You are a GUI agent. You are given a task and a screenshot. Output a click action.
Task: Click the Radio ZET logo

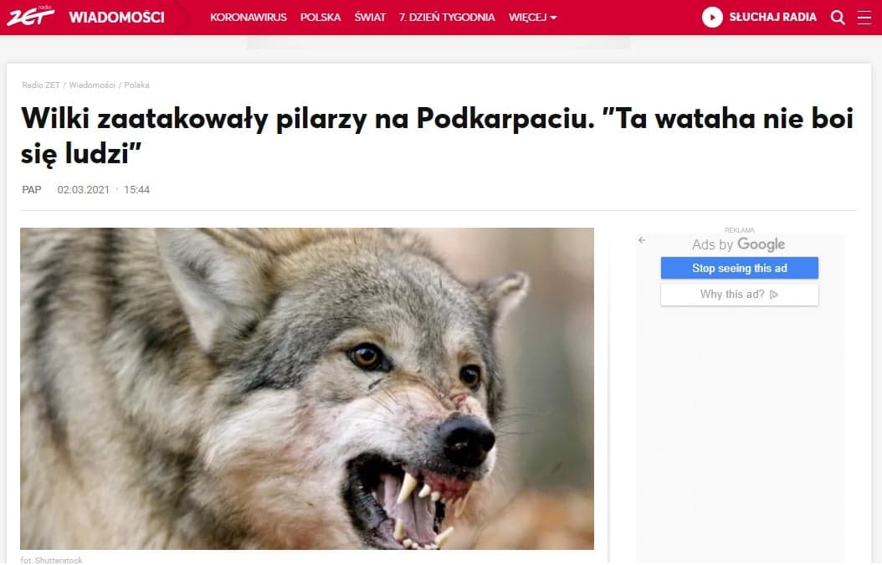pyautogui.click(x=30, y=16)
